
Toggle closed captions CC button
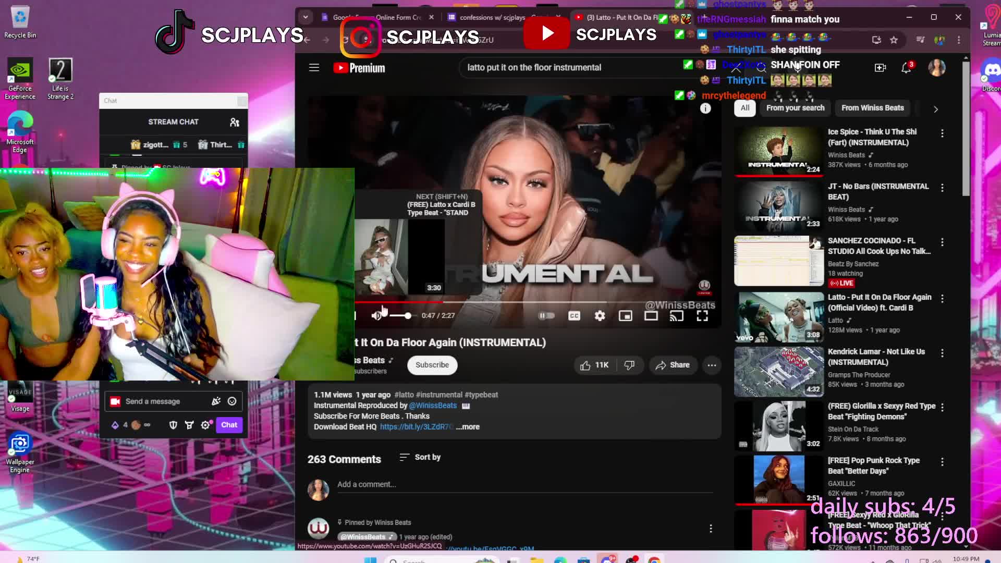pos(574,316)
